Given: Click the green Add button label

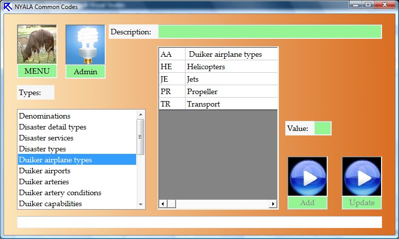Looking at the screenshot, I should coord(307,203).
